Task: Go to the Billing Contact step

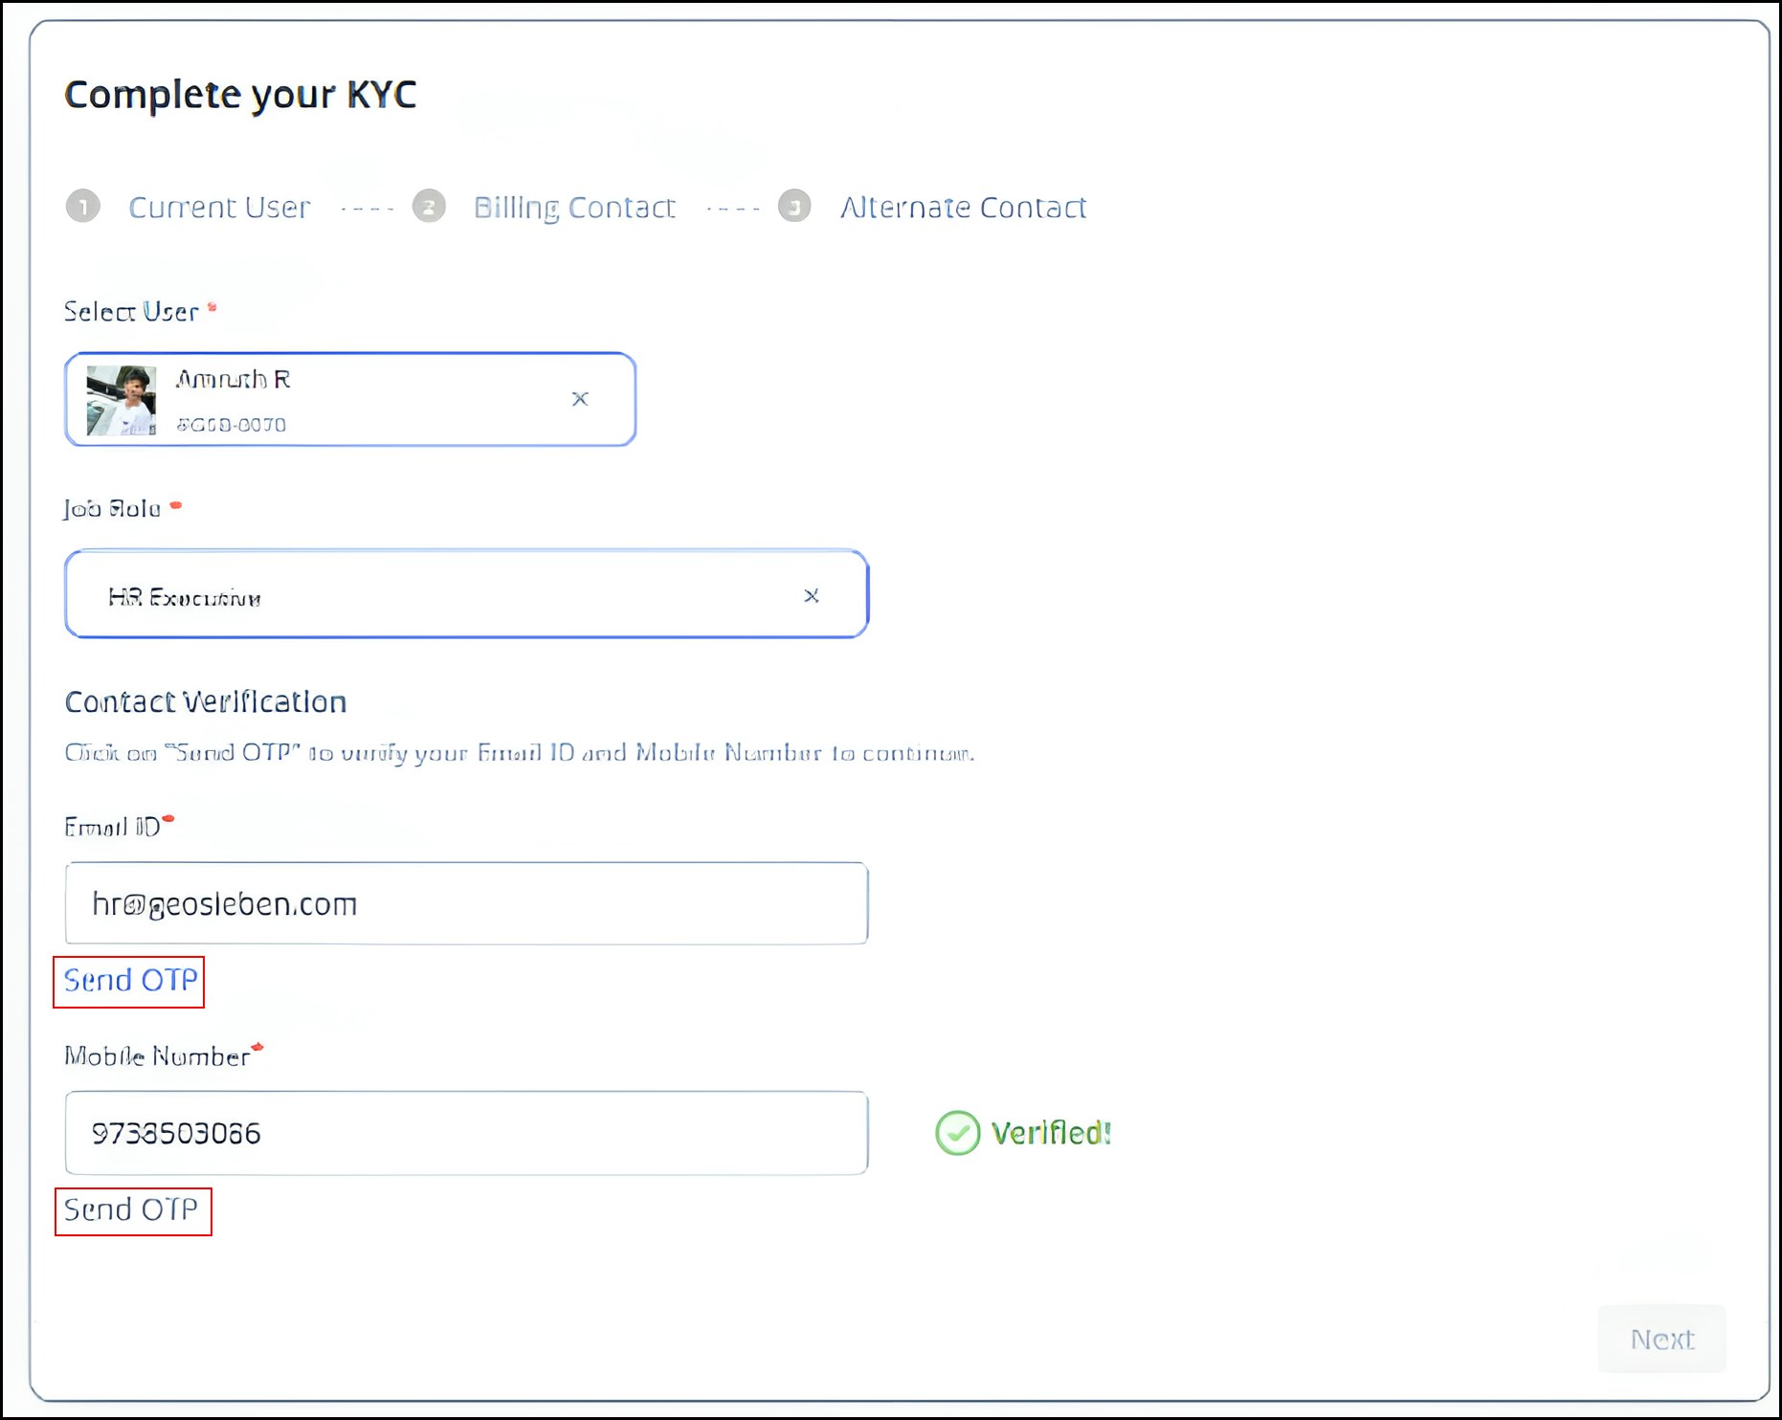Action: [x=574, y=207]
